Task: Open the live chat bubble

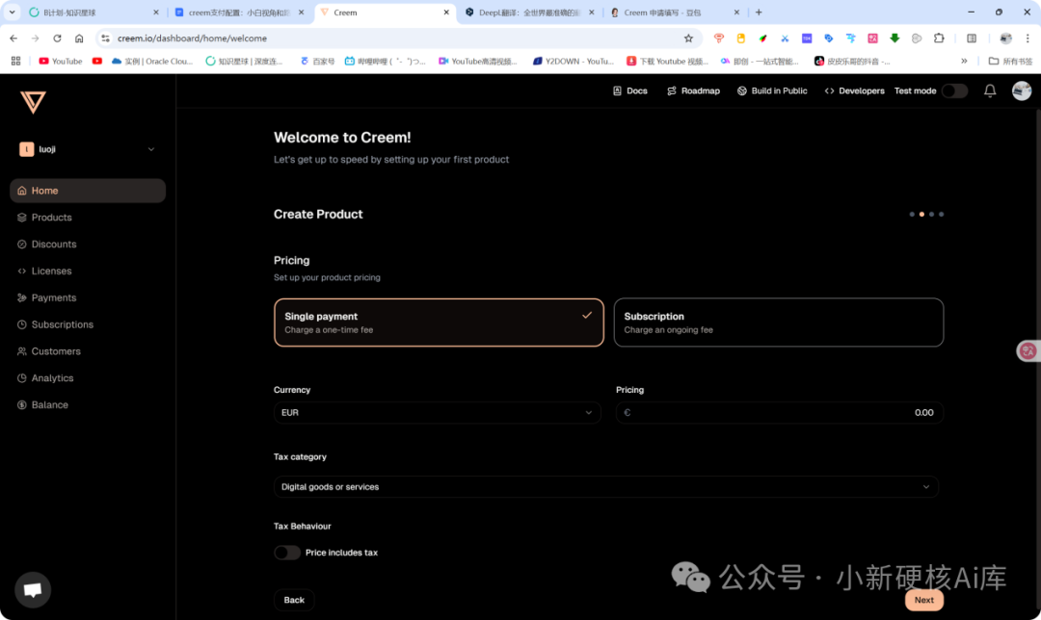Action: coord(33,589)
